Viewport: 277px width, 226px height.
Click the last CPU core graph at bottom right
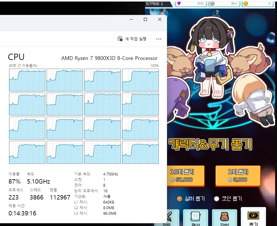(140, 152)
